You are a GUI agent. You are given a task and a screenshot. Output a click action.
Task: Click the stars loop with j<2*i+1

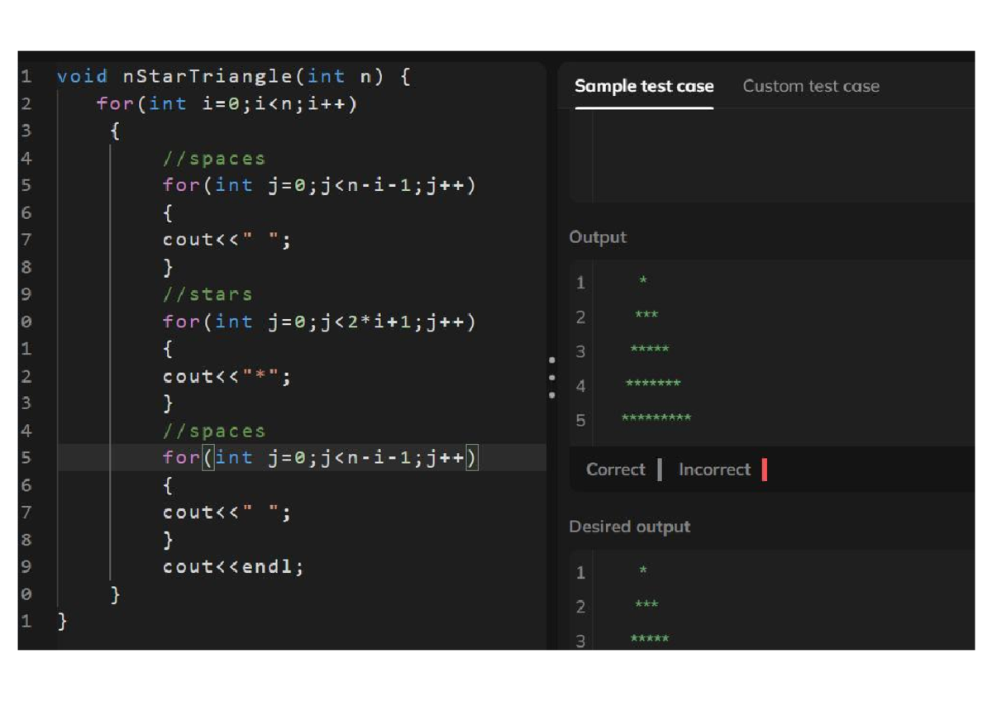pyautogui.click(x=319, y=322)
